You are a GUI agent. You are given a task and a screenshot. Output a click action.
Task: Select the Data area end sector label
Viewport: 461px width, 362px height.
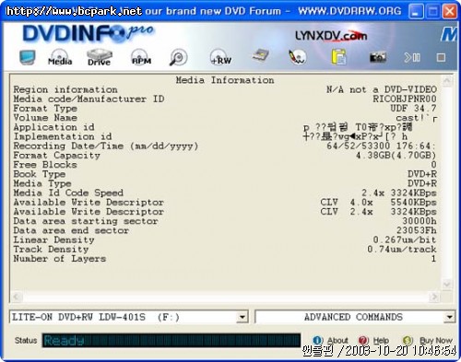pos(71,230)
